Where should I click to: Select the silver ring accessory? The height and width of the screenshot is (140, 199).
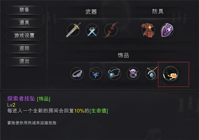[x=77, y=74]
